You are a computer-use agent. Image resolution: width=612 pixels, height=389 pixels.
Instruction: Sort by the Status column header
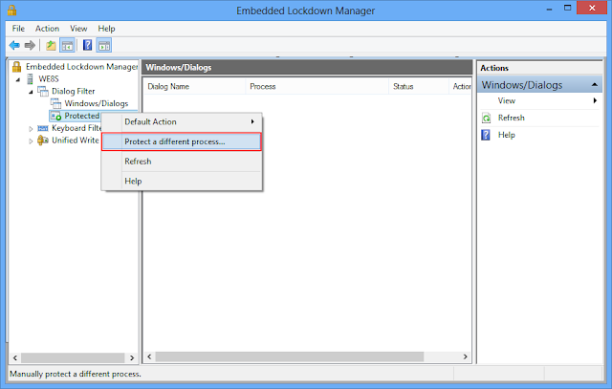[419, 86]
